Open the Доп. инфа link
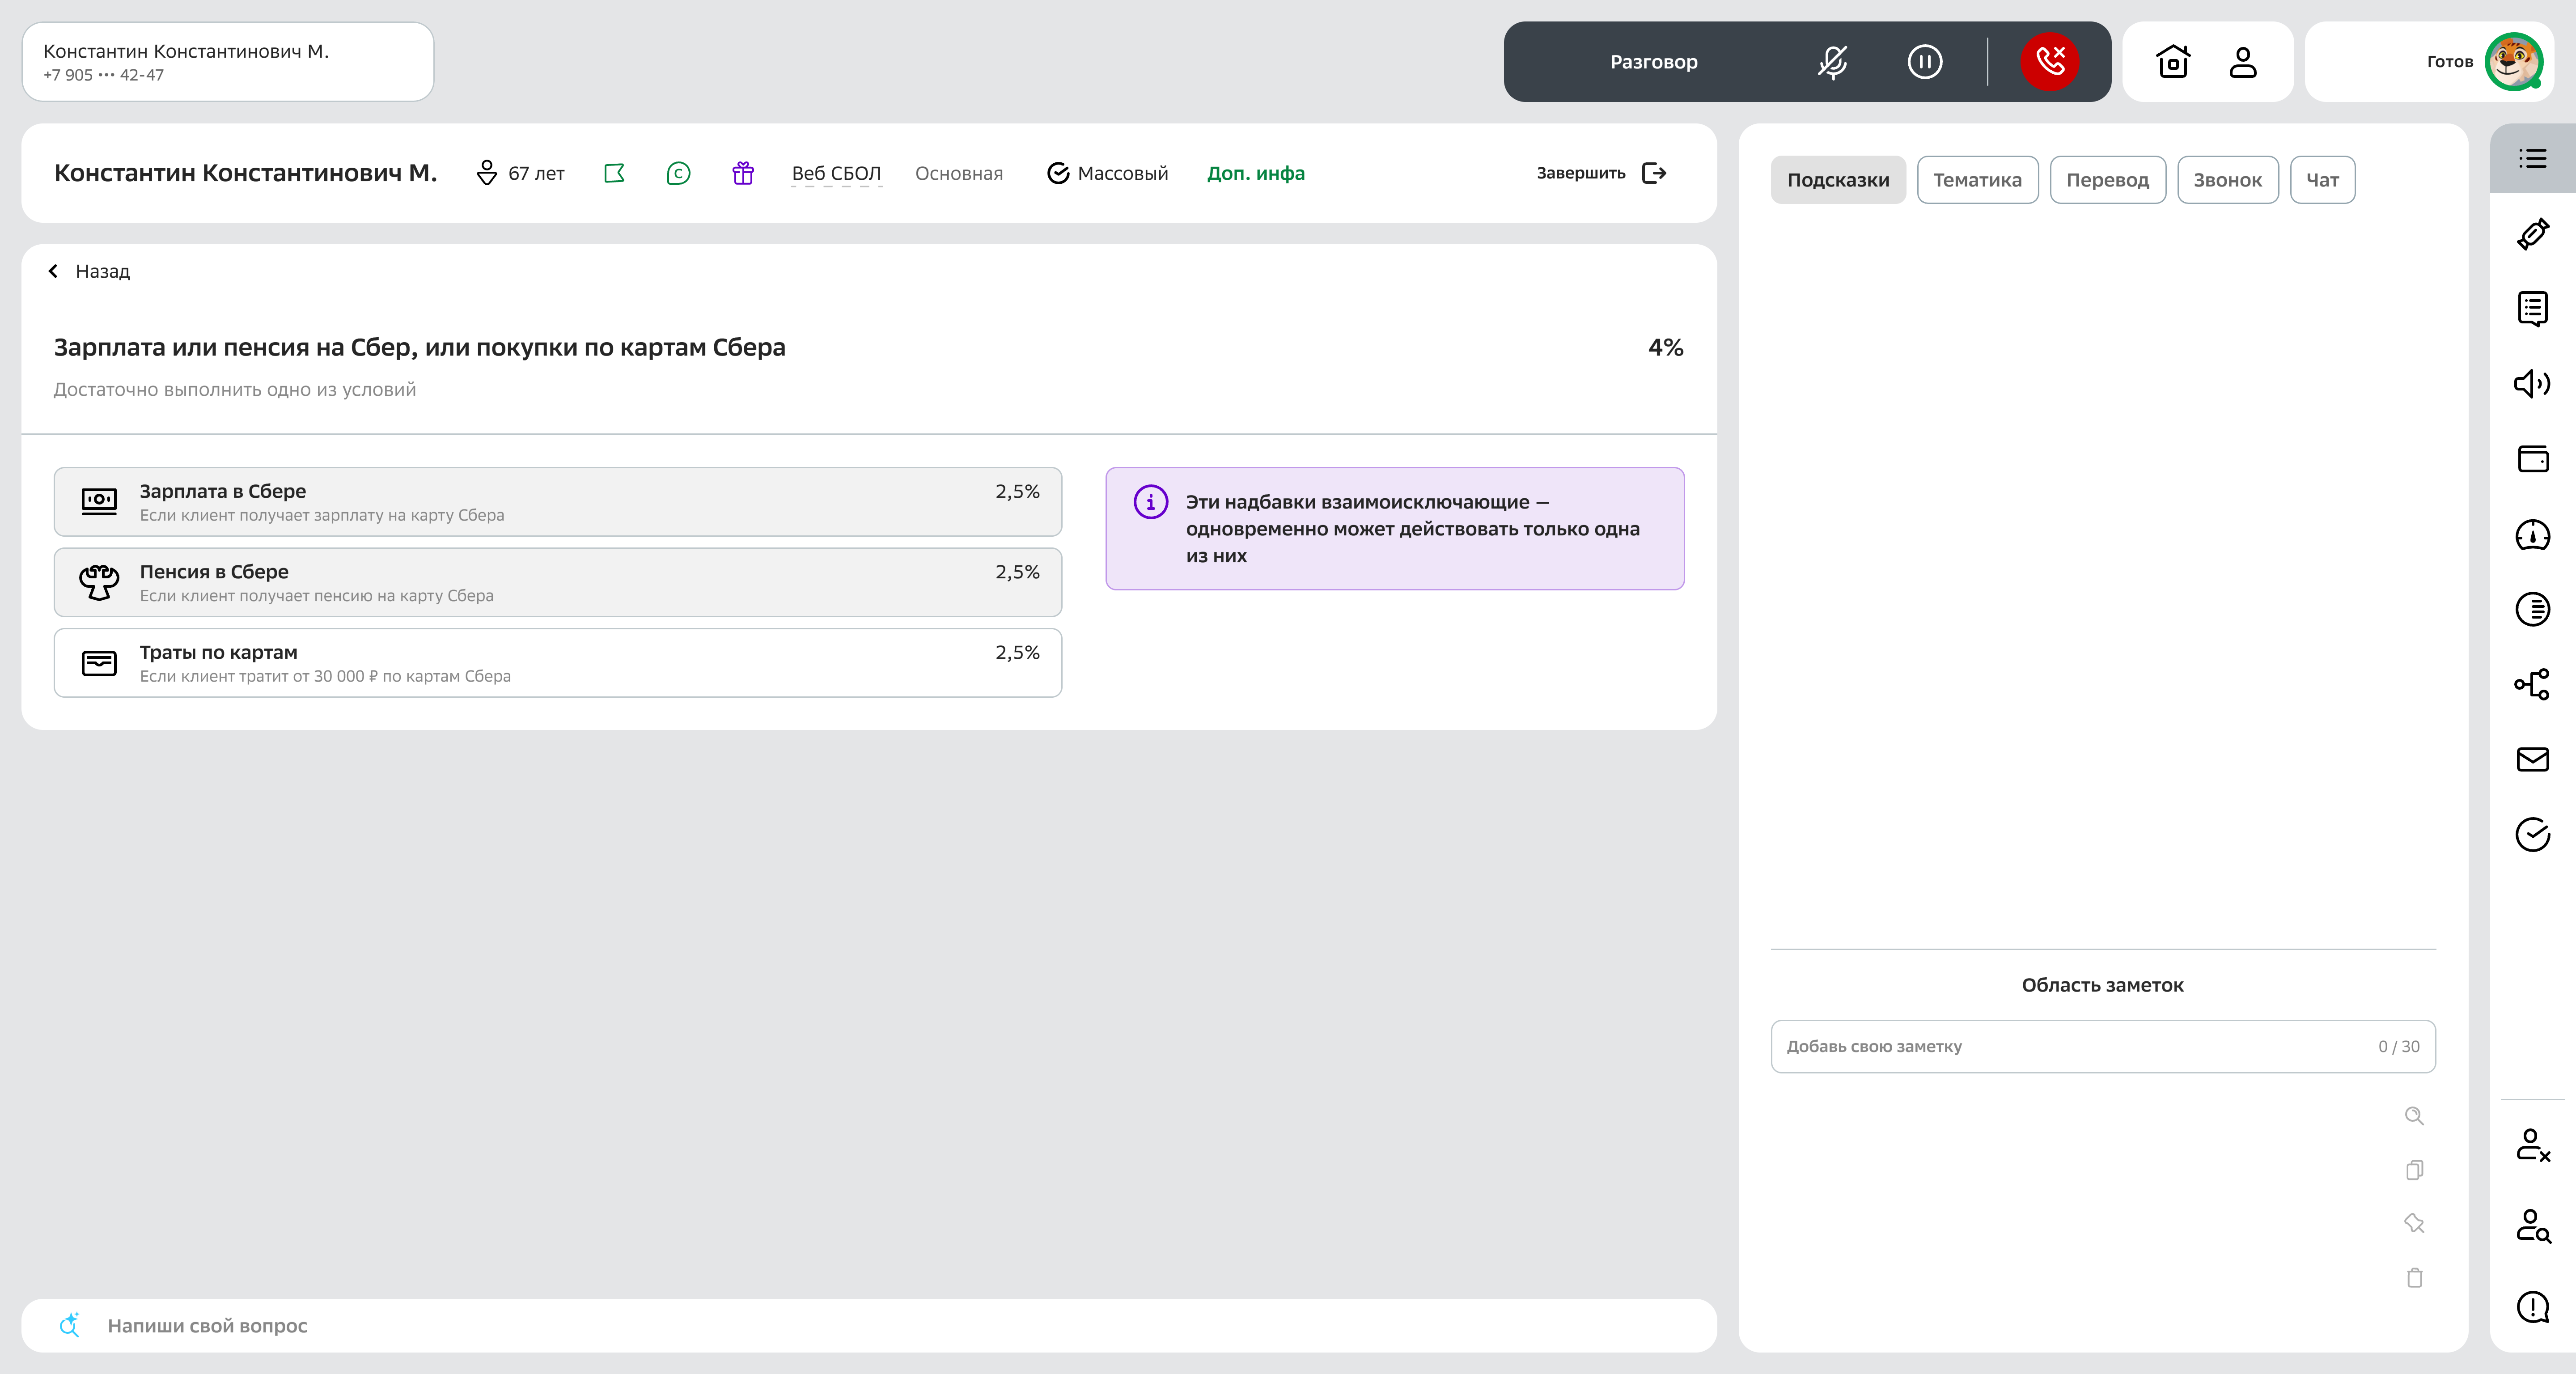The width and height of the screenshot is (2576, 1374). pos(1255,174)
